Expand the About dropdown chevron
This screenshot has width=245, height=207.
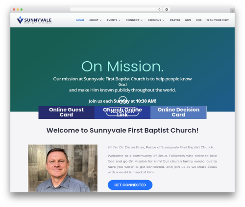point(100,20)
